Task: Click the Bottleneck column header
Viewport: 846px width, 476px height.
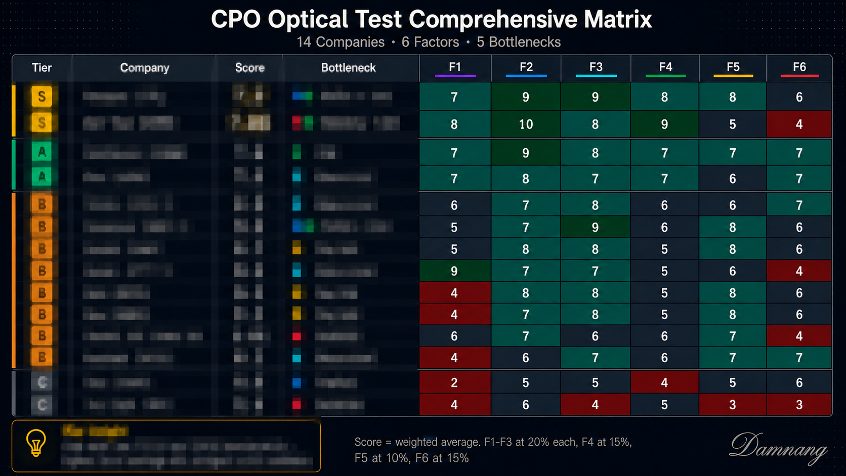Action: tap(349, 68)
